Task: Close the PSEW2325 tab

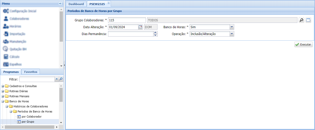Action: coord(109,3)
